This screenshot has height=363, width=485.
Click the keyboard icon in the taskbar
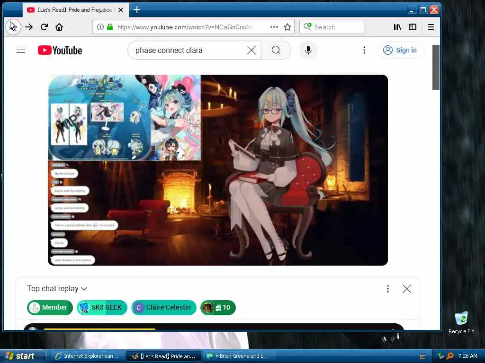point(422,356)
